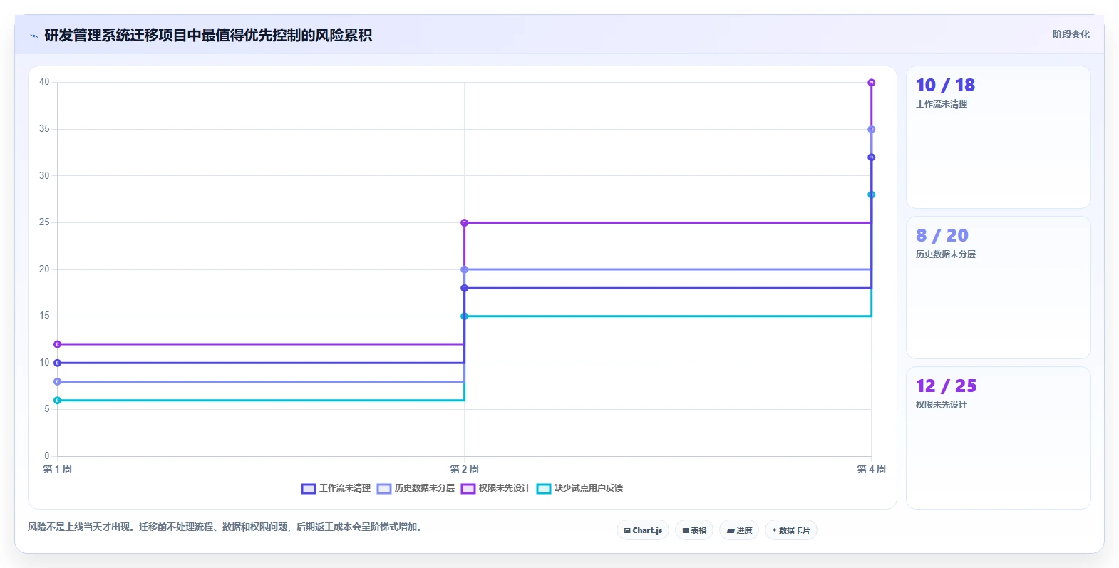Click the indigo data point at 10 on 第 1 周
Image resolution: width=1119 pixels, height=568 pixels.
click(58, 363)
